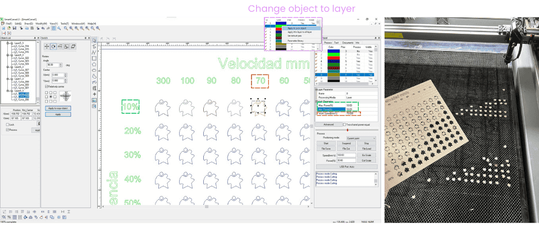
Task: Click the Apply to copy object button
Action: 58,108
